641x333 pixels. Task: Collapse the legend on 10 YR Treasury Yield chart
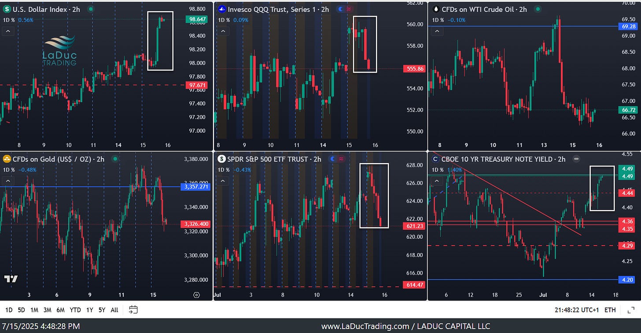(437, 181)
